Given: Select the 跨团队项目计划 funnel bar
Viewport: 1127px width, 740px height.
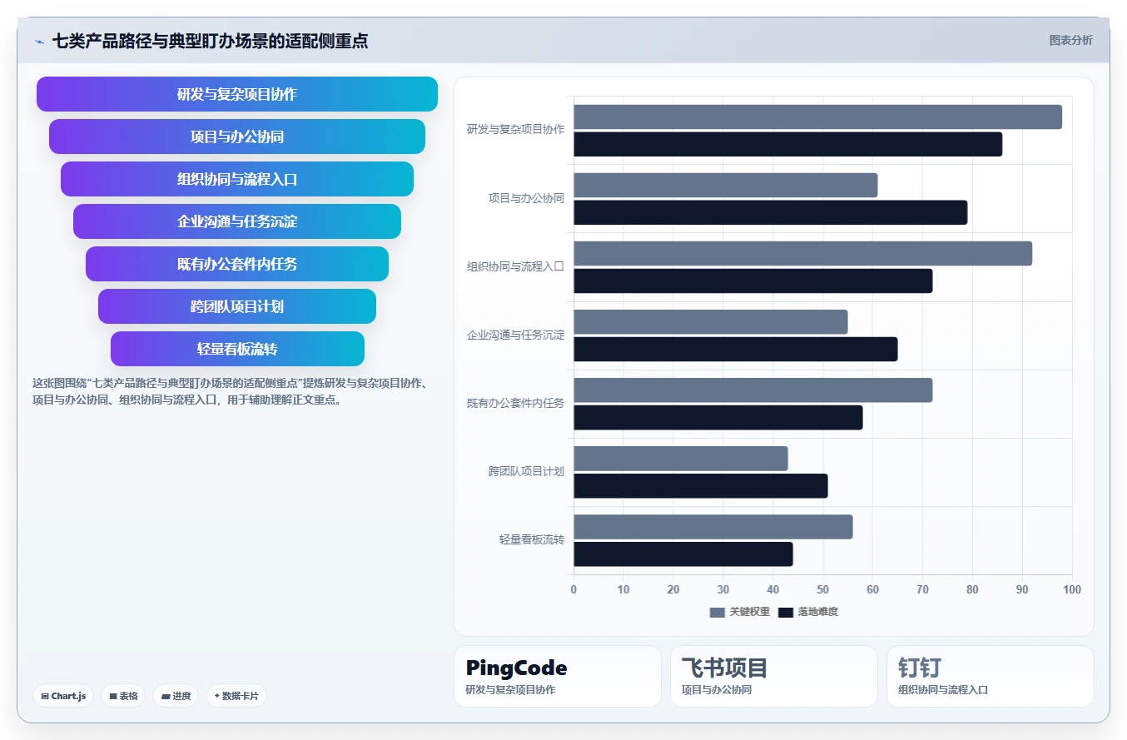Looking at the screenshot, I should (x=237, y=306).
